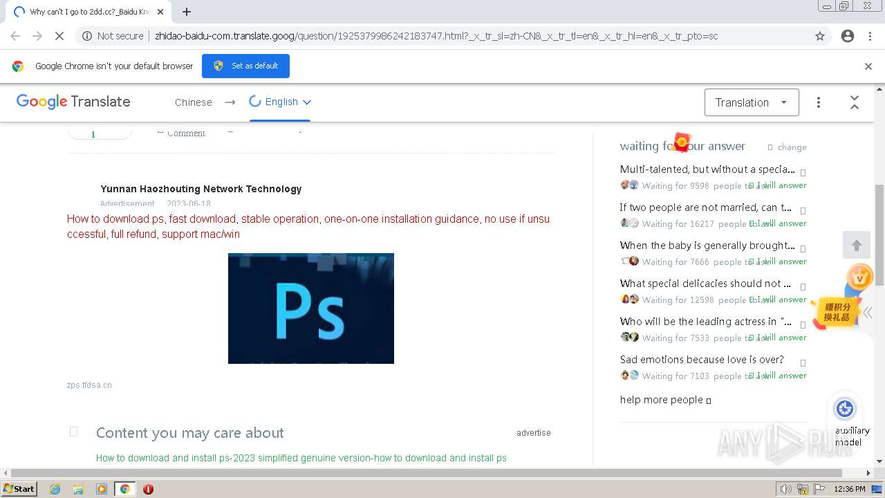
Task: Open the auxiliary model accessibility icon
Action: pos(845,409)
